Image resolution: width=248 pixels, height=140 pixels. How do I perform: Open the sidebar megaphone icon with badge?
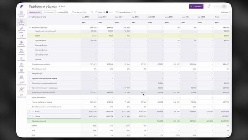[x=21, y=83]
